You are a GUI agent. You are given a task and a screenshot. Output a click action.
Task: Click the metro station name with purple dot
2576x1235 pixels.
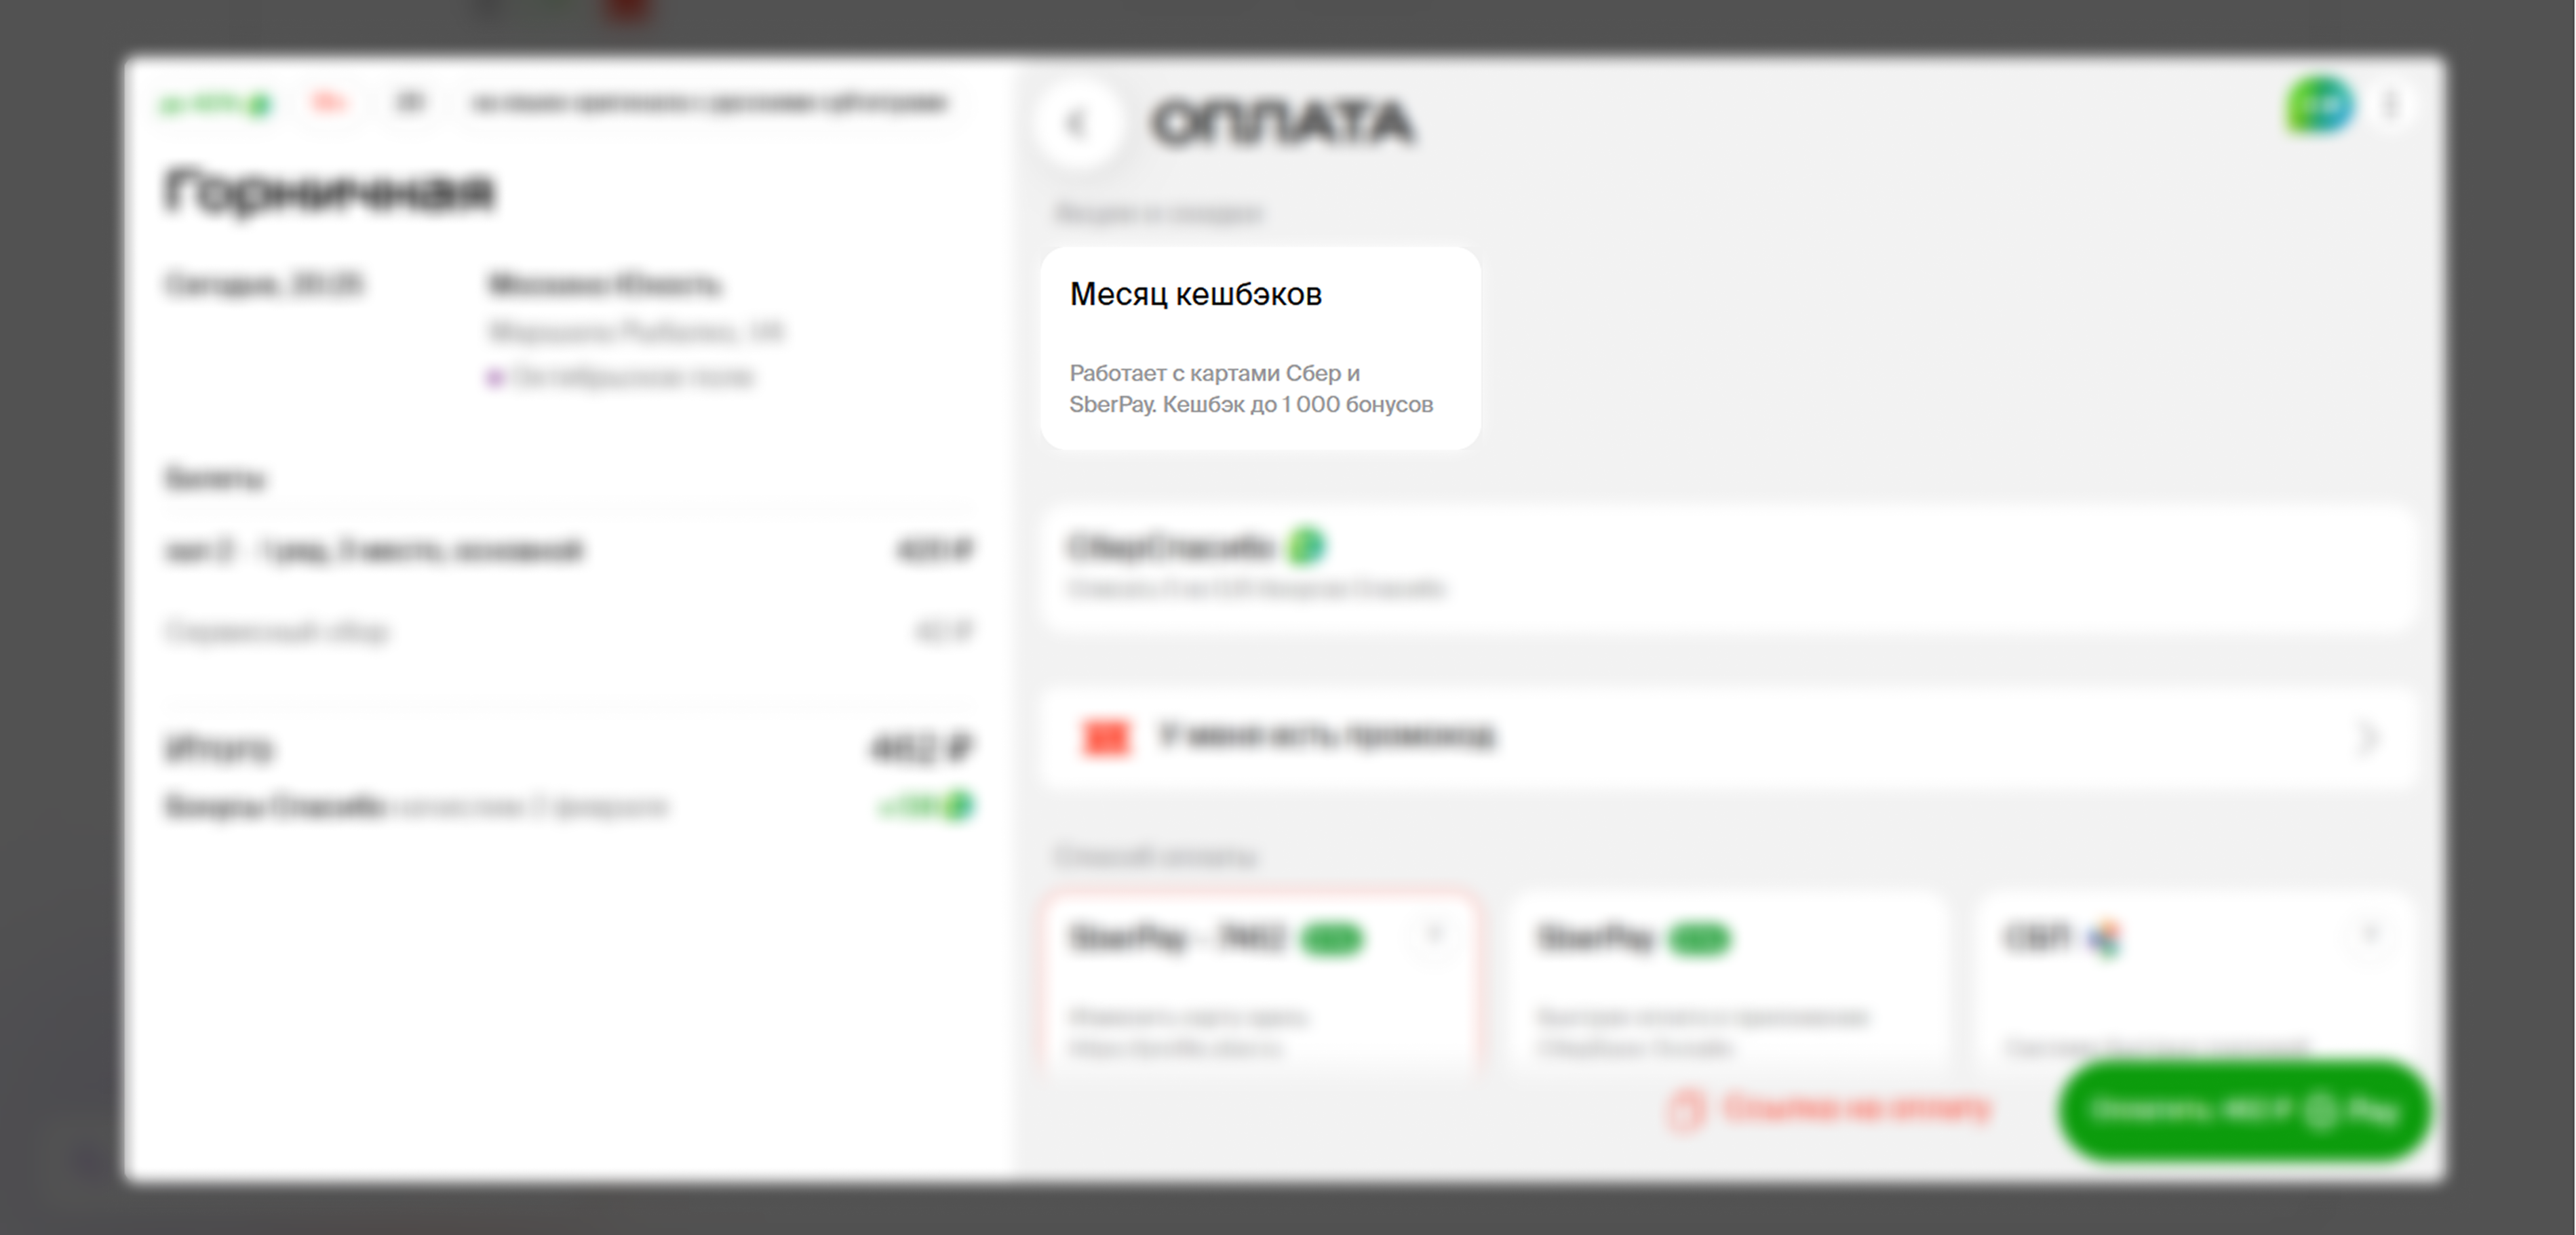tap(632, 378)
